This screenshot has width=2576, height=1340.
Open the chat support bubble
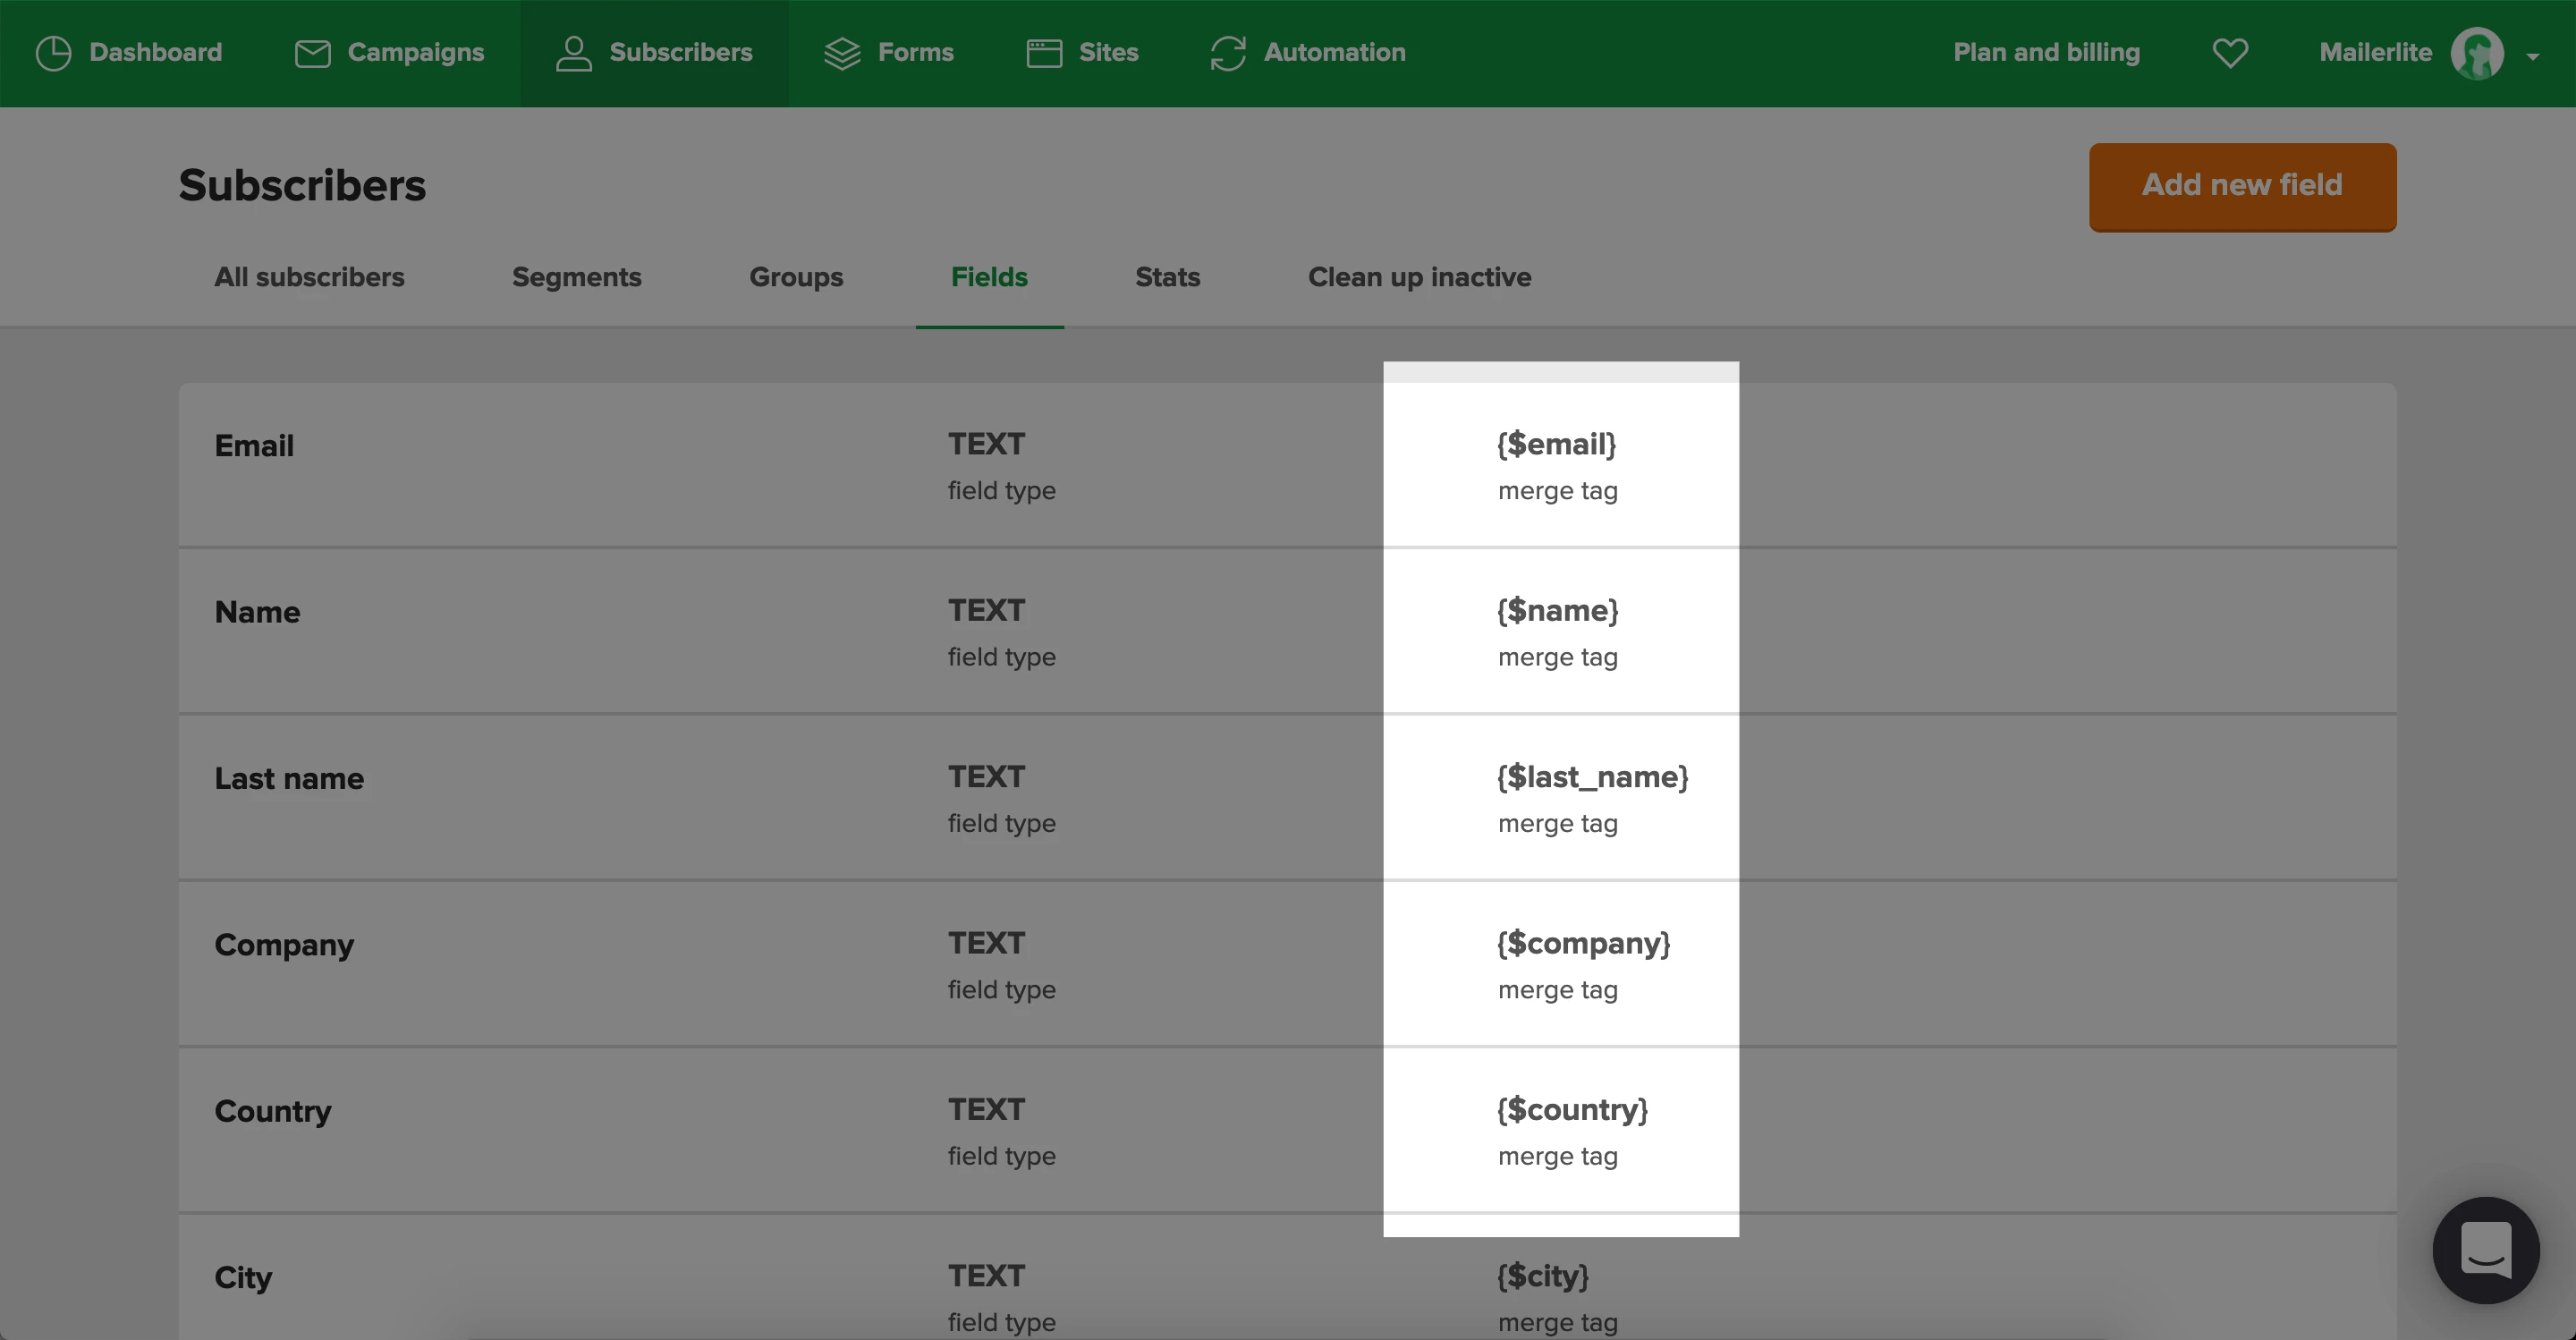click(x=2485, y=1250)
